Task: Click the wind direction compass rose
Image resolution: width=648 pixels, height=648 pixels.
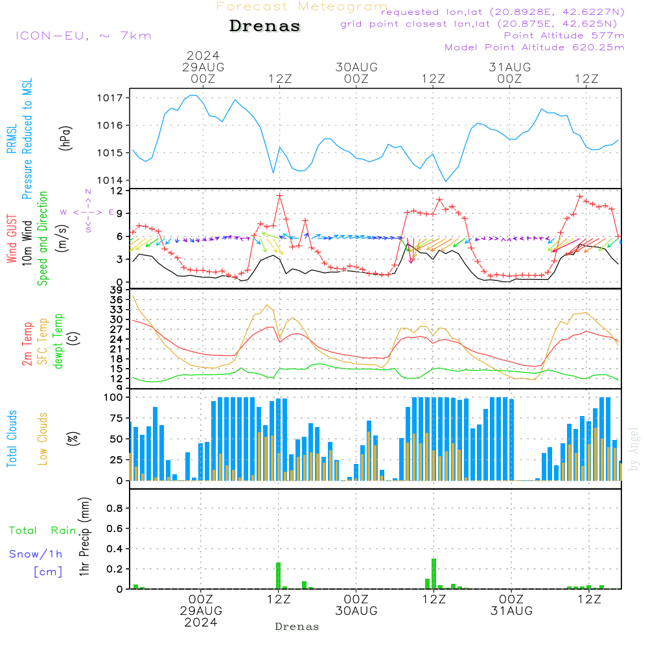Action: (x=87, y=212)
